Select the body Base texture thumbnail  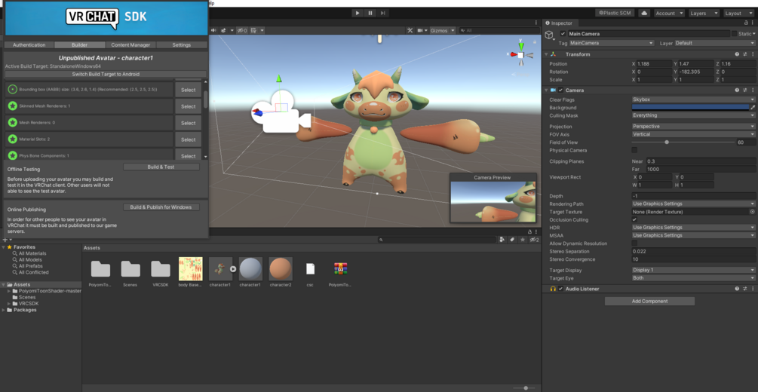tap(190, 268)
